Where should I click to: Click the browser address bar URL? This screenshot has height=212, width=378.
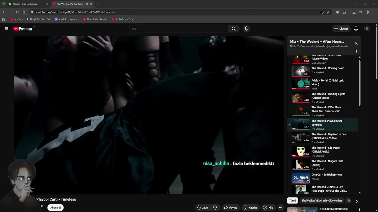coord(75,12)
